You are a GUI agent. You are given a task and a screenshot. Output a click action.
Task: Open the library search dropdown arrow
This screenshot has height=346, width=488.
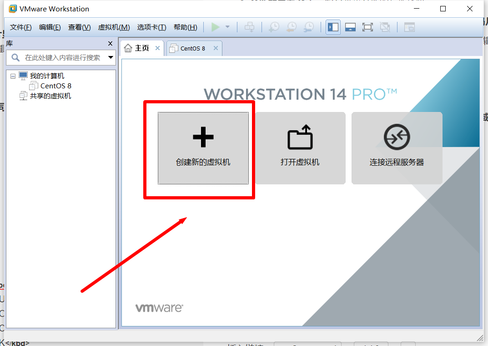tap(111, 57)
